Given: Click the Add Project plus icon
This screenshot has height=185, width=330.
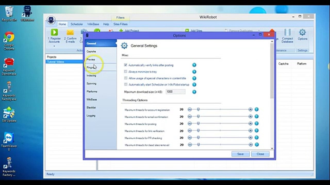Looking at the screenshot, I should 121,31.
